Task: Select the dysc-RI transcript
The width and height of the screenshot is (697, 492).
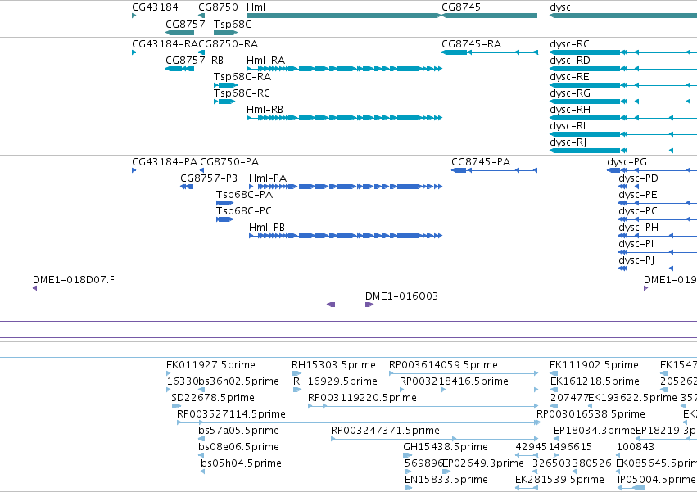Action: (x=623, y=134)
